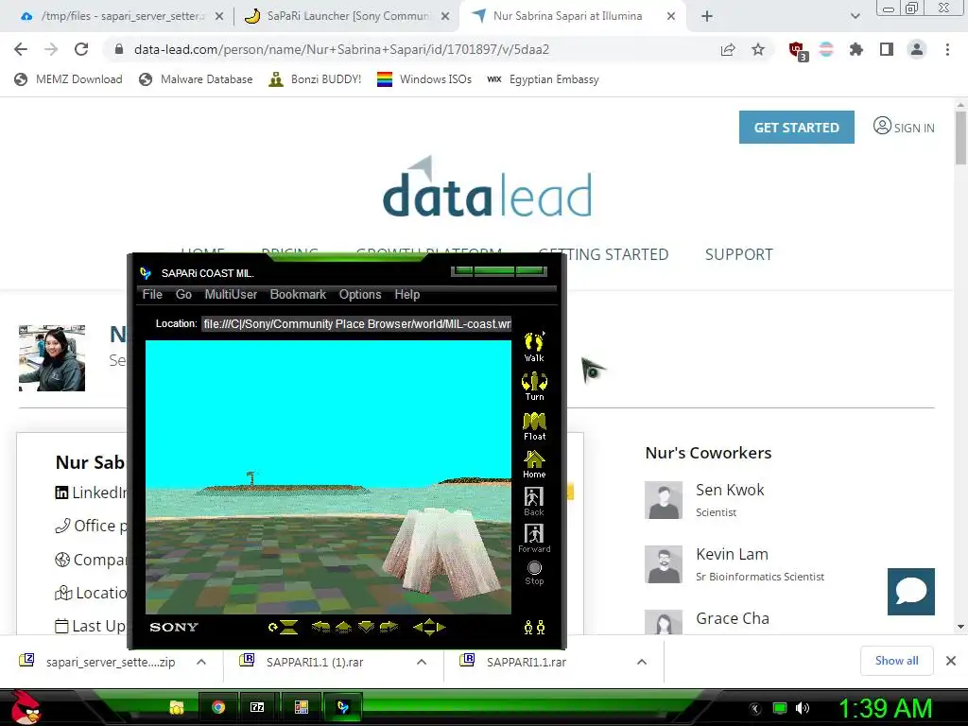Viewport: 968px width, 726px height.
Task: Open Go menu in SAPARI
Action: 183,295
